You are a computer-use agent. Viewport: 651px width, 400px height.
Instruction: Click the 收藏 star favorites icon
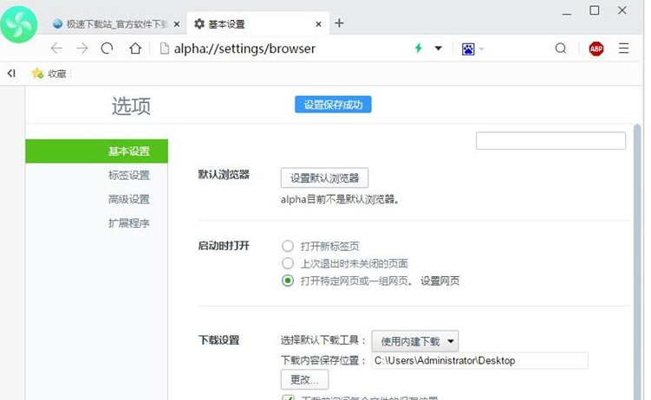pos(37,74)
